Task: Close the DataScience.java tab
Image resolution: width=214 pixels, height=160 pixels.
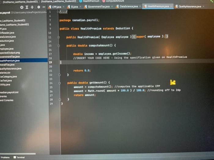Action: (140, 6)
